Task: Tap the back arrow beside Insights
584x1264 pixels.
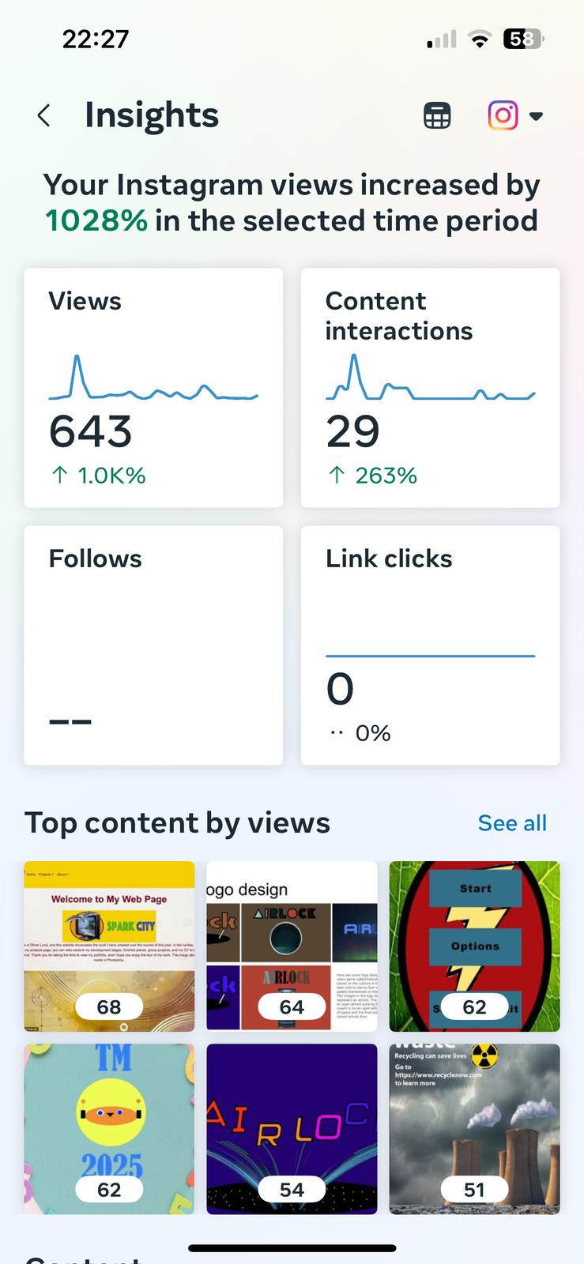Action: click(x=44, y=116)
